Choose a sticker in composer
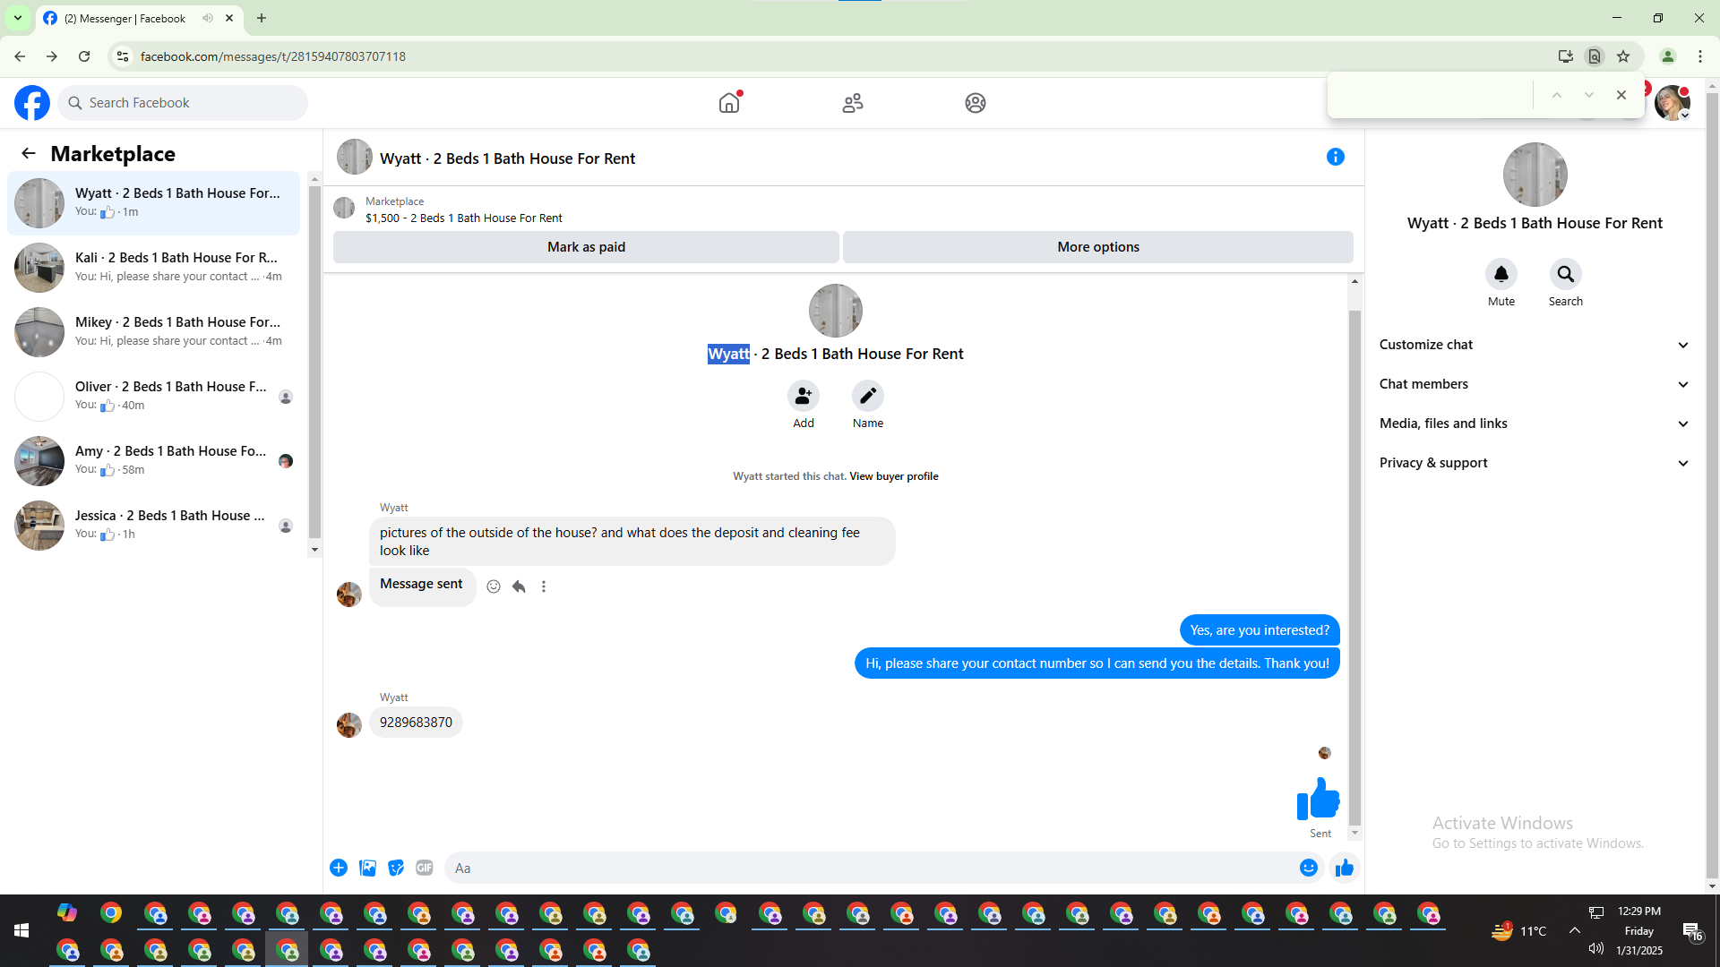The image size is (1720, 967). tap(396, 868)
